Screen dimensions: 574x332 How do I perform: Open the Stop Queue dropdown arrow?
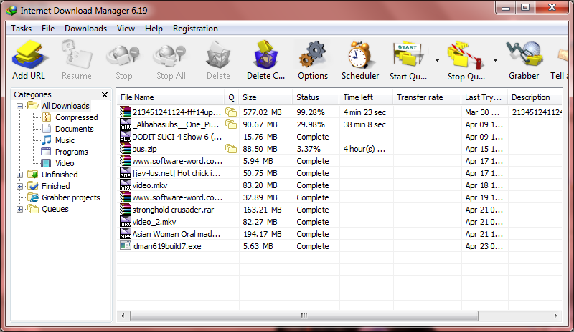(x=495, y=60)
